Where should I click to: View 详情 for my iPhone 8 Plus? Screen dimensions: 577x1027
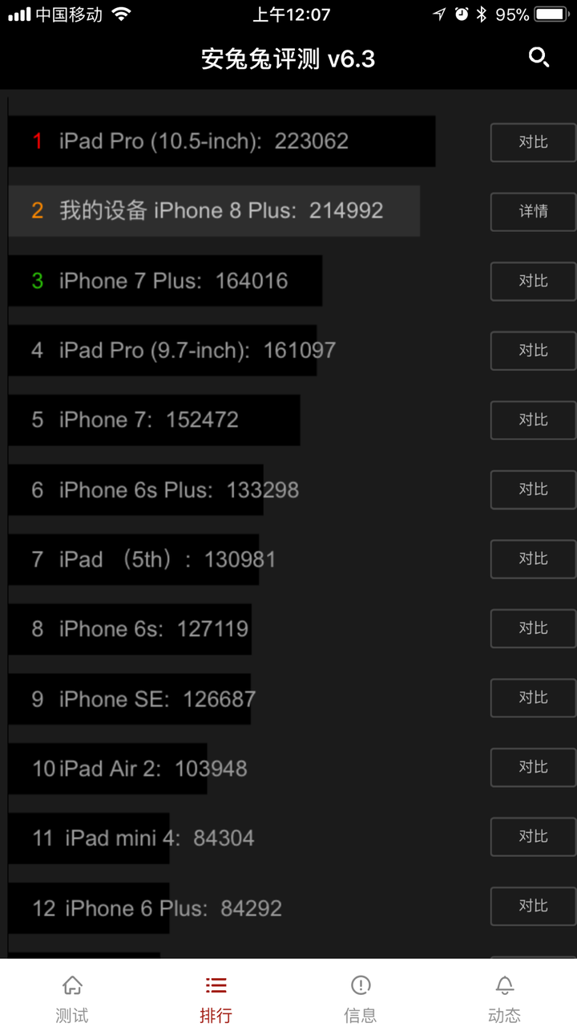[533, 212]
